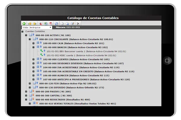
Task: Select the 104-00-000 IVA ACREDITABLE account
Action: (x=81, y=67)
